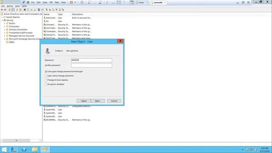
Task: Expand Saved Queries tree node
Action: pyautogui.click(x=2, y=17)
